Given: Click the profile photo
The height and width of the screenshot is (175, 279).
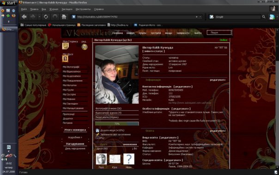Looking at the screenshot, I should click(x=117, y=74).
